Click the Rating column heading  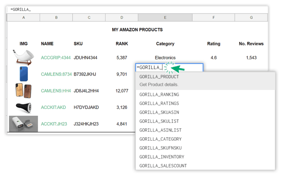214,44
